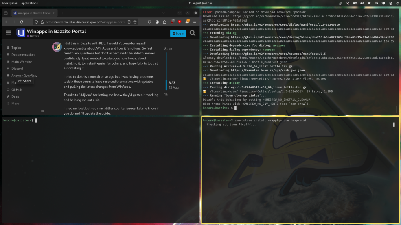Click the 'gb' input source tray icon
The width and height of the screenshot is (401, 225).
341,3
